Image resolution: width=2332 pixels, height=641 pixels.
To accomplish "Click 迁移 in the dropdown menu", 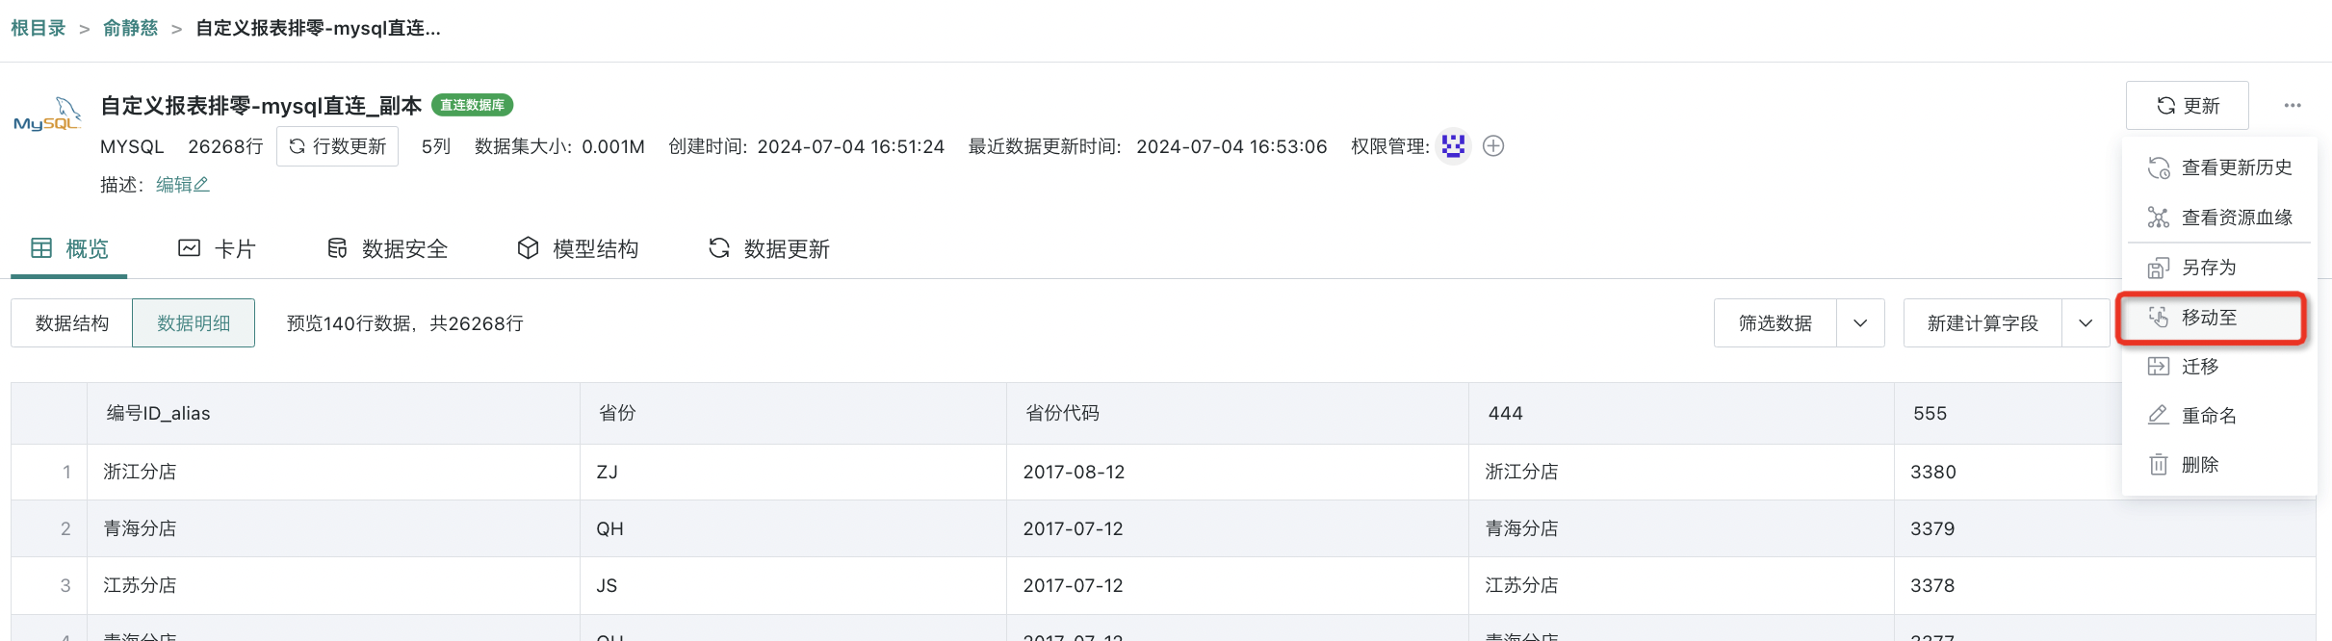I will click(x=2199, y=367).
